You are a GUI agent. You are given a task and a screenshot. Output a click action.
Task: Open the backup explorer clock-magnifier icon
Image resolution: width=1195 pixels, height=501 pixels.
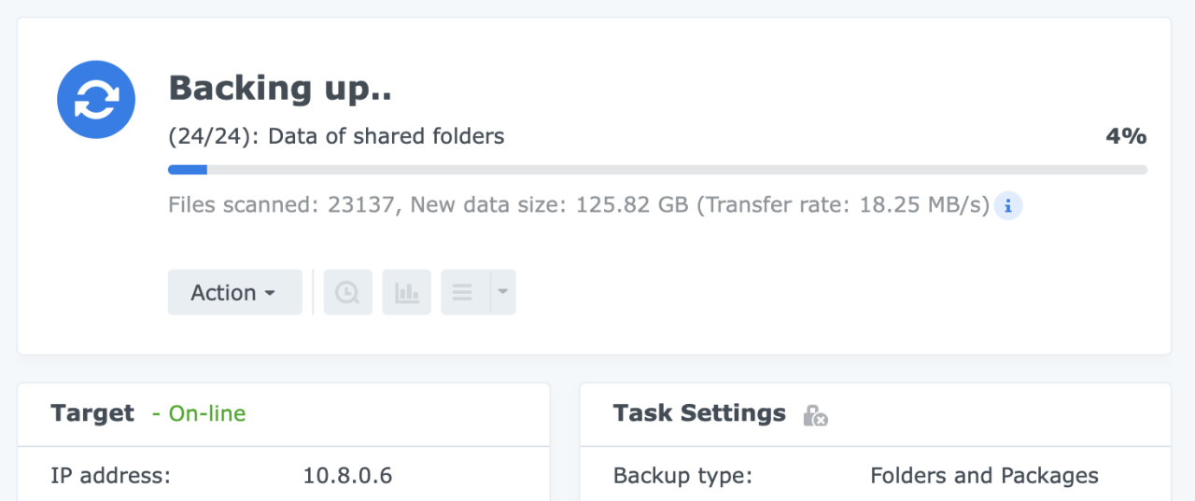click(x=347, y=292)
